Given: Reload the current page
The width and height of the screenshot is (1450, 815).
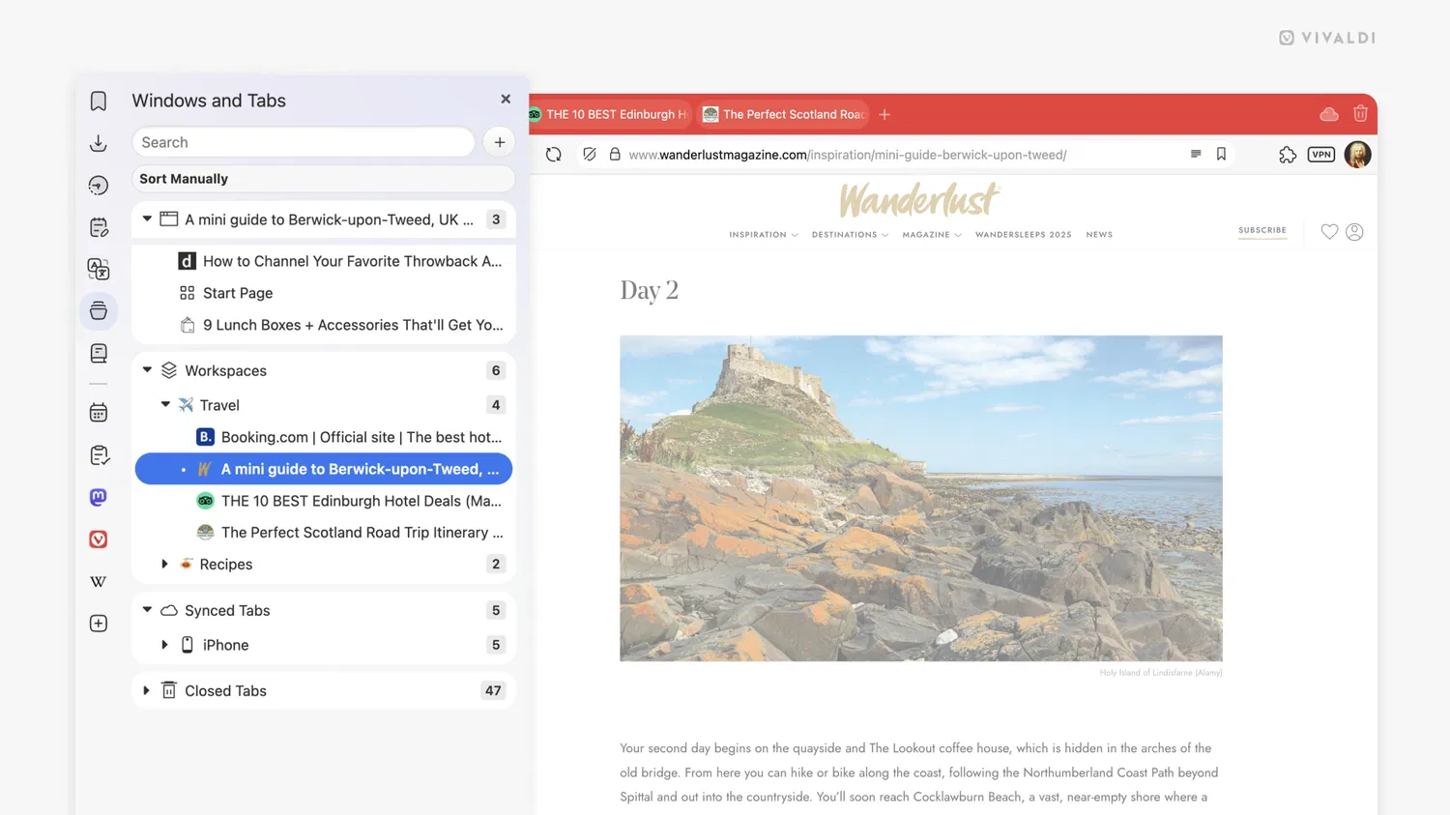Looking at the screenshot, I should click(554, 155).
